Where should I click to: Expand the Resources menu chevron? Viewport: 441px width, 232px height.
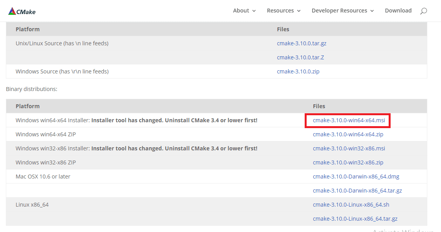click(x=299, y=11)
